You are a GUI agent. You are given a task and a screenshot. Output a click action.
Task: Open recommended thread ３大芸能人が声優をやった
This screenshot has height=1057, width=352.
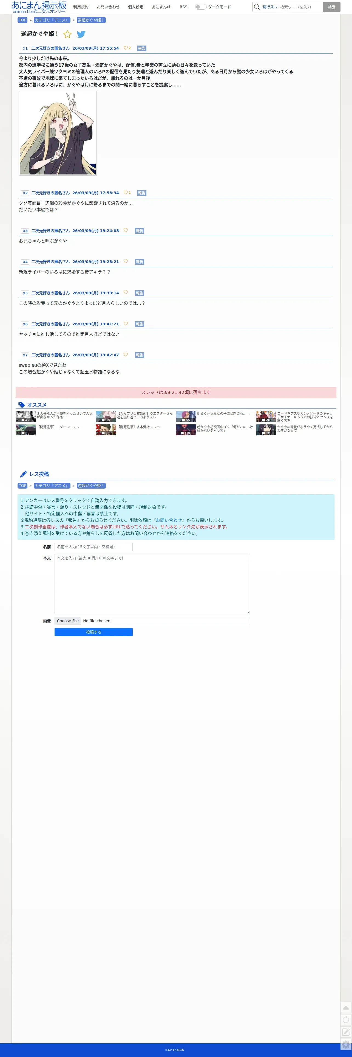click(x=64, y=415)
